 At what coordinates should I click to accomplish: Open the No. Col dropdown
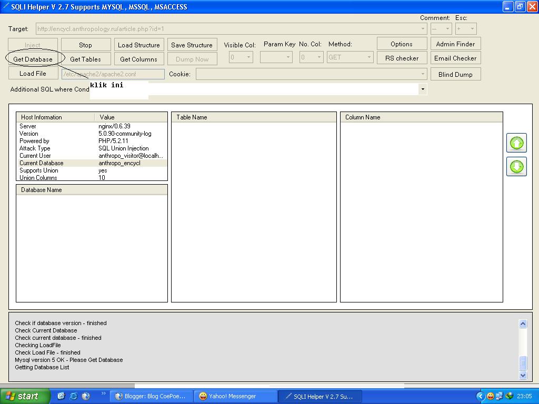click(320, 57)
